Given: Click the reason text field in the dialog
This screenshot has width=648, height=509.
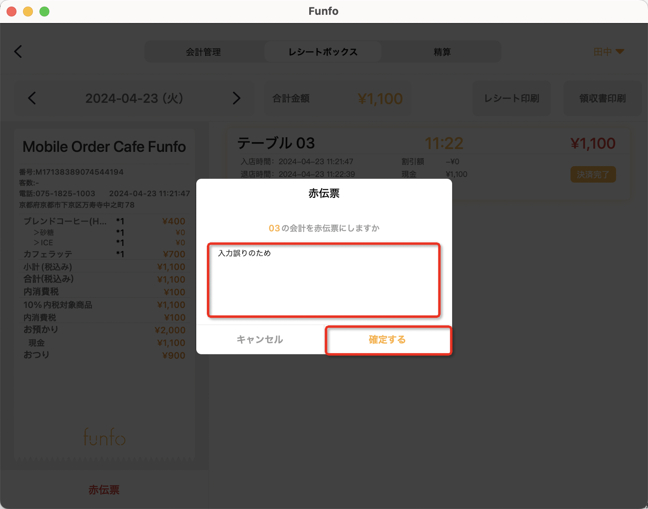Looking at the screenshot, I should tap(324, 280).
